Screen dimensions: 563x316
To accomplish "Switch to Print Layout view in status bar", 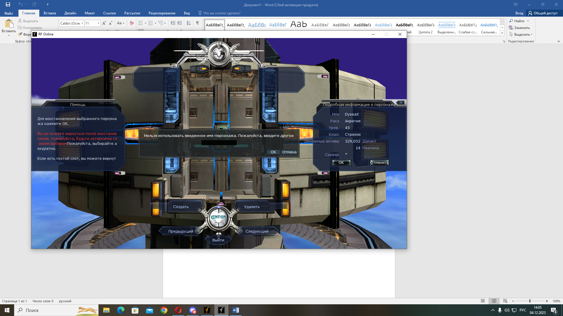I will coord(494,301).
